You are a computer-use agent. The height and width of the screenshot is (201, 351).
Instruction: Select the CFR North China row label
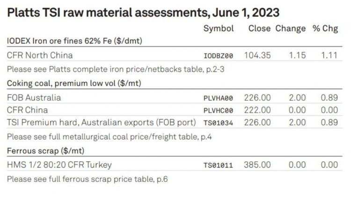tap(40, 55)
